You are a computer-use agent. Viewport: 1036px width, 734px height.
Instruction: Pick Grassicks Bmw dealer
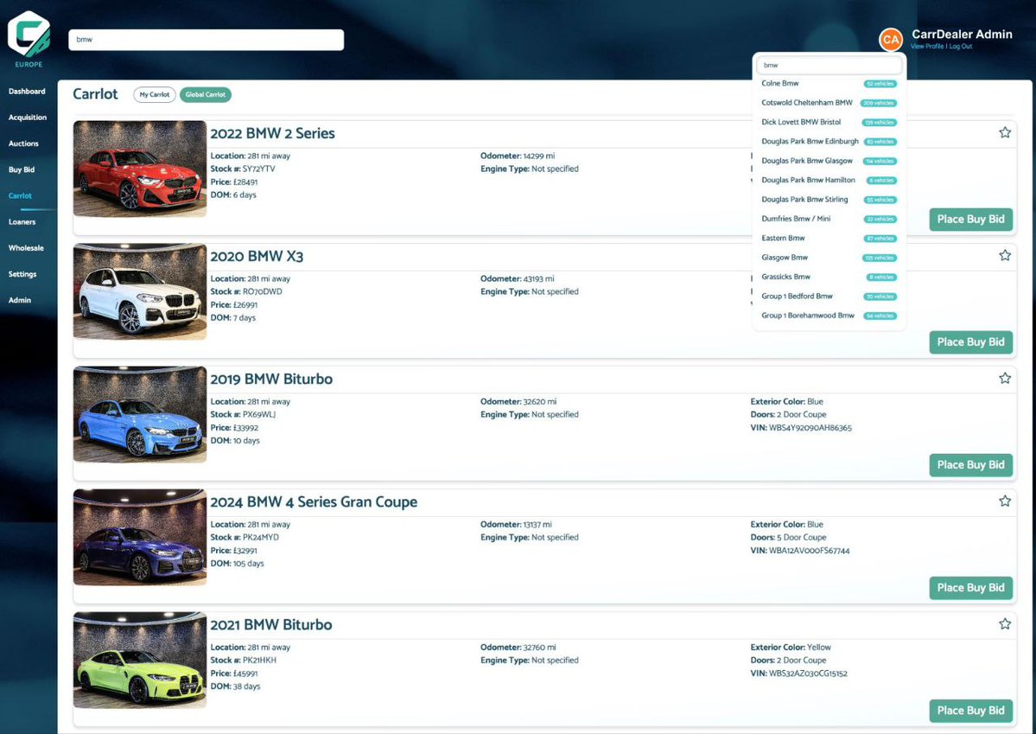(x=829, y=277)
